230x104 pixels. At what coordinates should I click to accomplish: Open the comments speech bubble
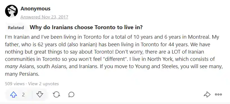pyautogui.click(x=71, y=95)
